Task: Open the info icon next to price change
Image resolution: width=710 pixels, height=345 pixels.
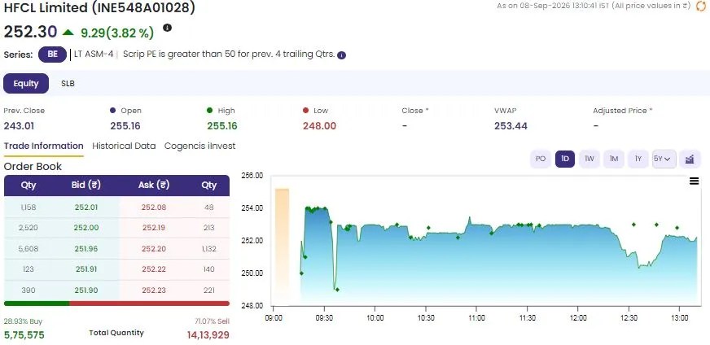Action: coord(167,28)
